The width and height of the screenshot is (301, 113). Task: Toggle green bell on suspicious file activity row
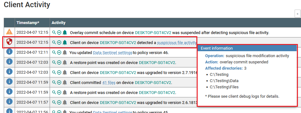coord(65,42)
